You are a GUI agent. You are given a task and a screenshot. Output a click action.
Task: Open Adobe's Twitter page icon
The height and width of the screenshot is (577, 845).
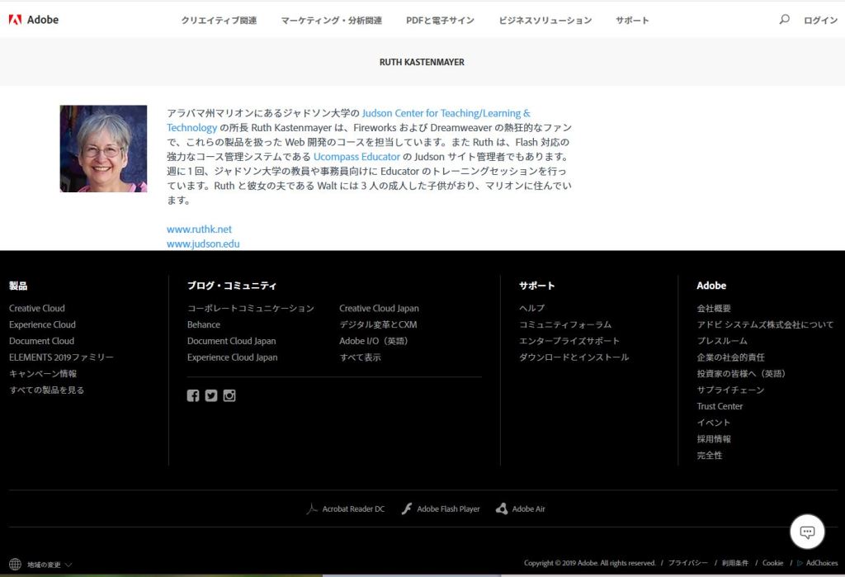[211, 395]
